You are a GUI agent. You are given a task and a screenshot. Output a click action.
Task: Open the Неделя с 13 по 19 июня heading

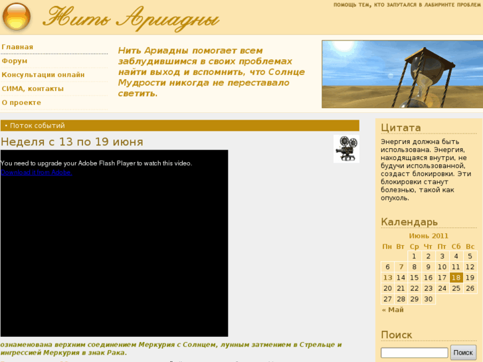coord(72,141)
